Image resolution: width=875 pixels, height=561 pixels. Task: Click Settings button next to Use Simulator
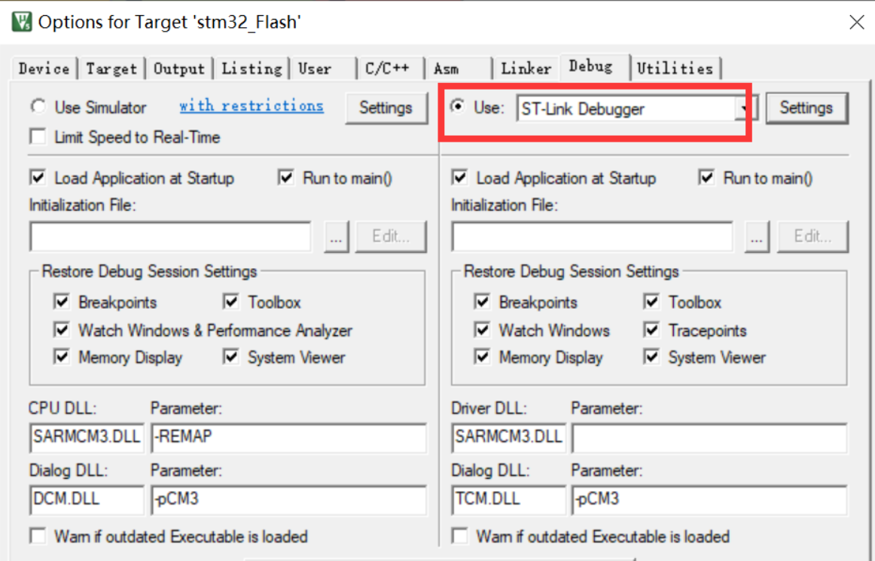(x=386, y=108)
